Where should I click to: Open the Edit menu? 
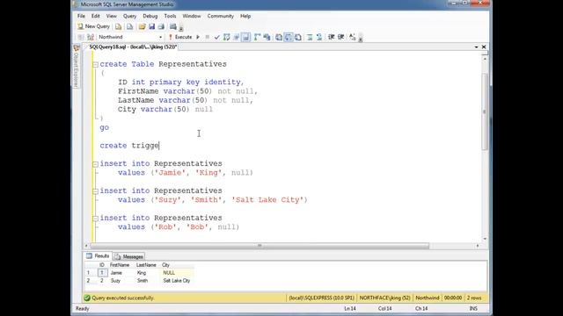point(96,16)
